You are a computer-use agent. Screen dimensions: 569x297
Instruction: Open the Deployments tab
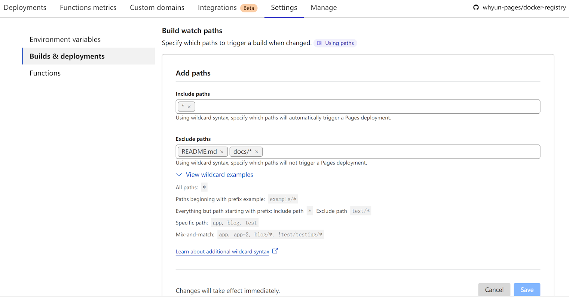coord(25,7)
